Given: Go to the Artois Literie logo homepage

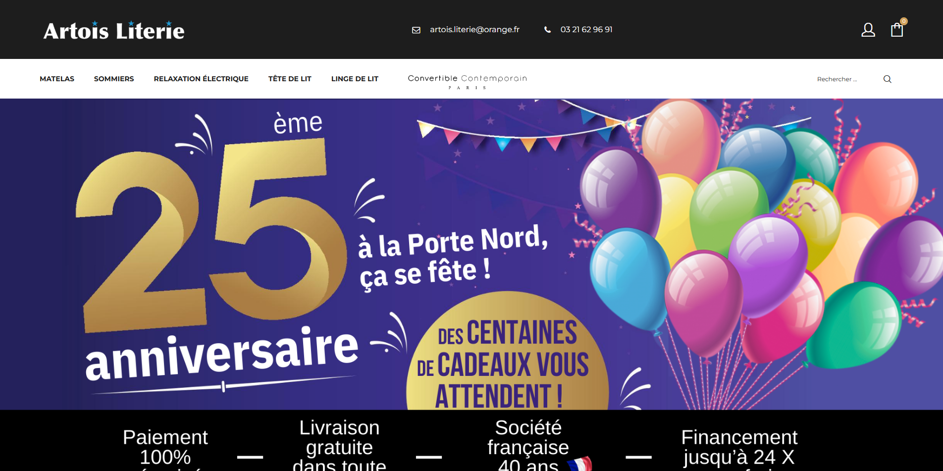Looking at the screenshot, I should [x=114, y=30].
